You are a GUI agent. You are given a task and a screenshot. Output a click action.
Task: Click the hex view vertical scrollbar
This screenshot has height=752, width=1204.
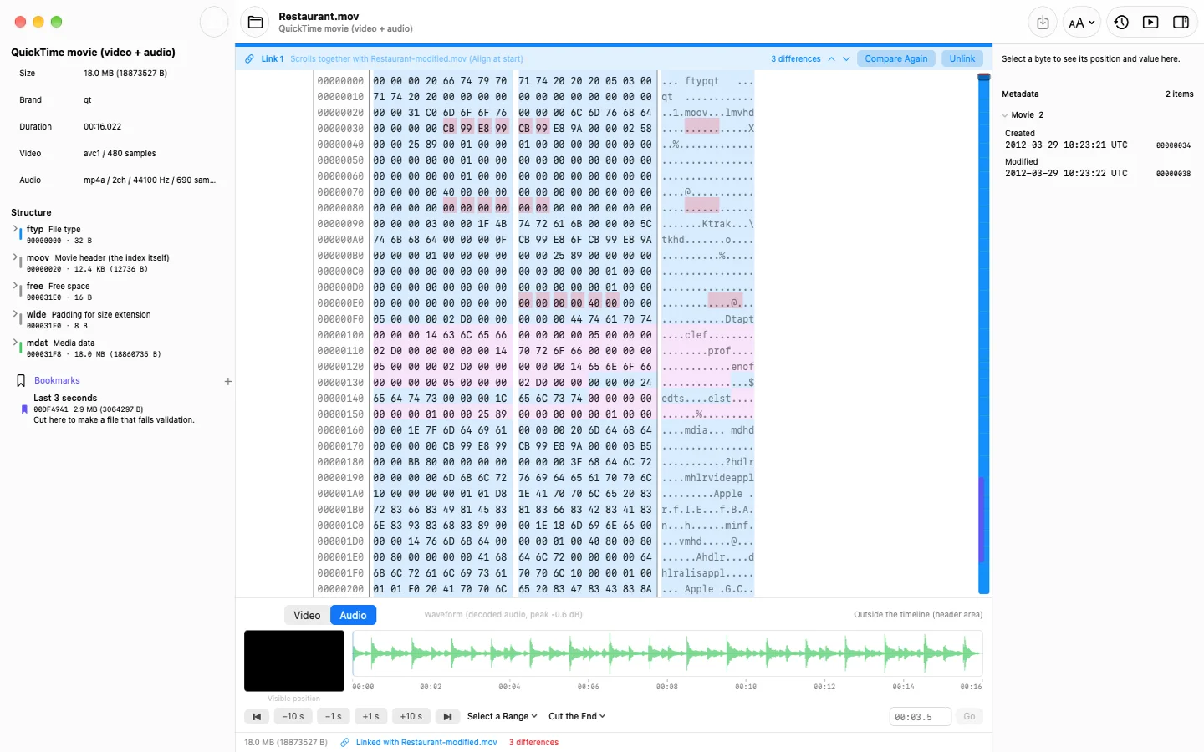click(x=983, y=334)
